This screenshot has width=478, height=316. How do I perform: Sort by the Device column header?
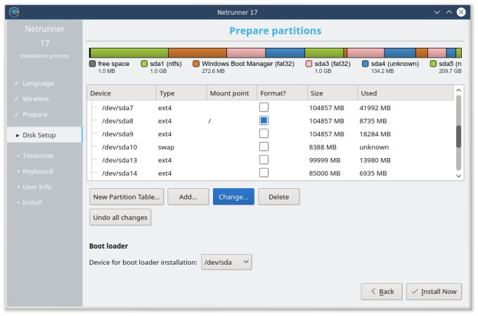(122, 93)
